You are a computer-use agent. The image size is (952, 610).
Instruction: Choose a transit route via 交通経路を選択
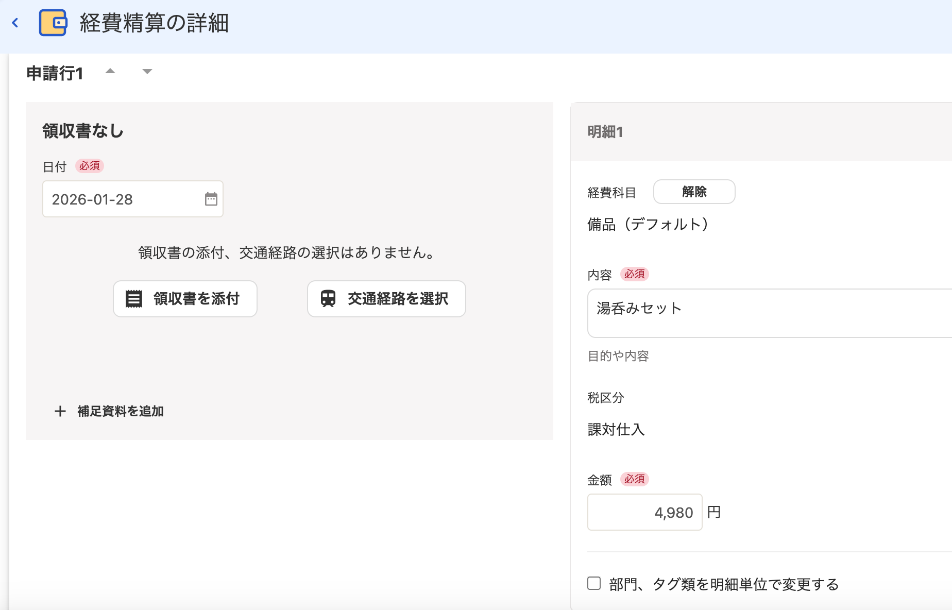click(x=386, y=299)
